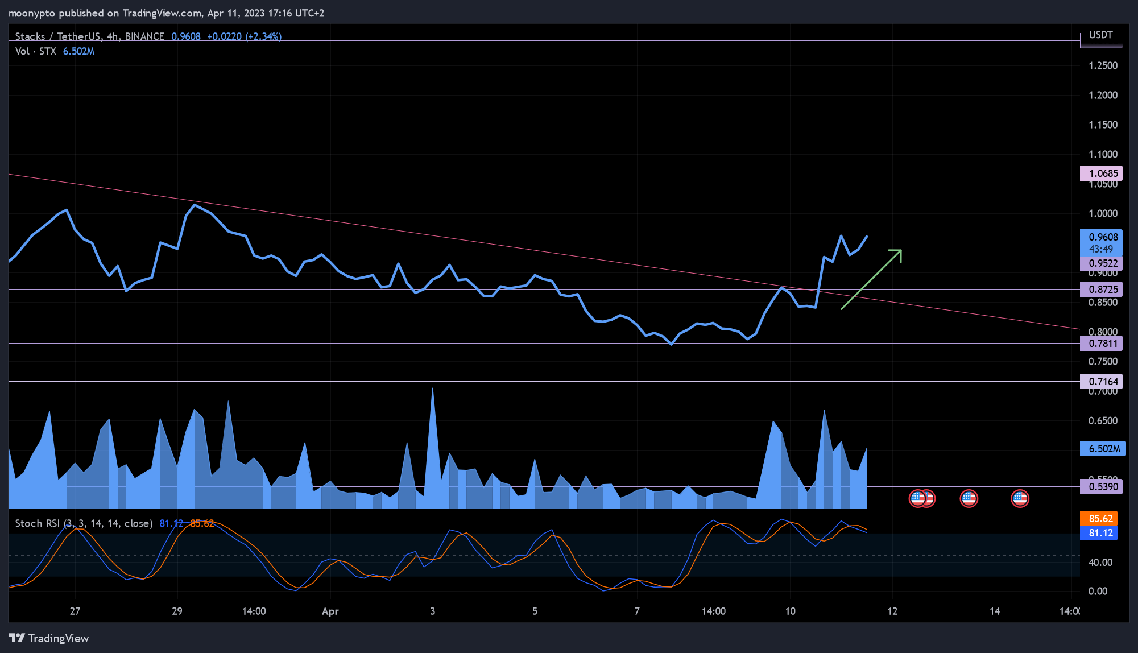Image resolution: width=1138 pixels, height=653 pixels.
Task: Click the orange 85.62 Stoch RSI axis label
Action: click(x=1099, y=519)
